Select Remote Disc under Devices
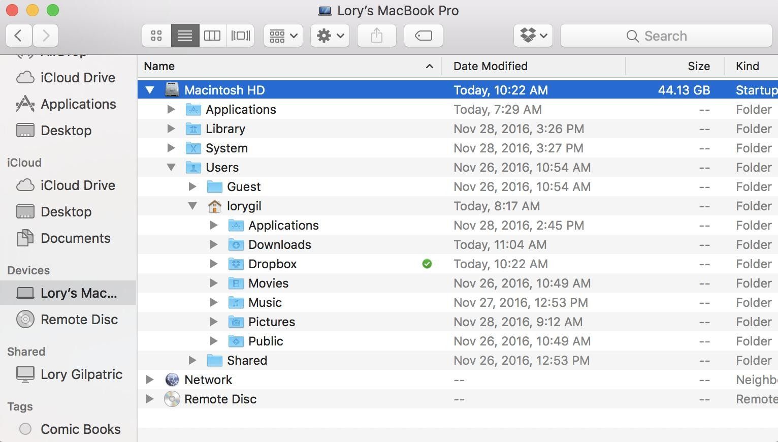Image resolution: width=778 pixels, height=442 pixels. click(79, 320)
